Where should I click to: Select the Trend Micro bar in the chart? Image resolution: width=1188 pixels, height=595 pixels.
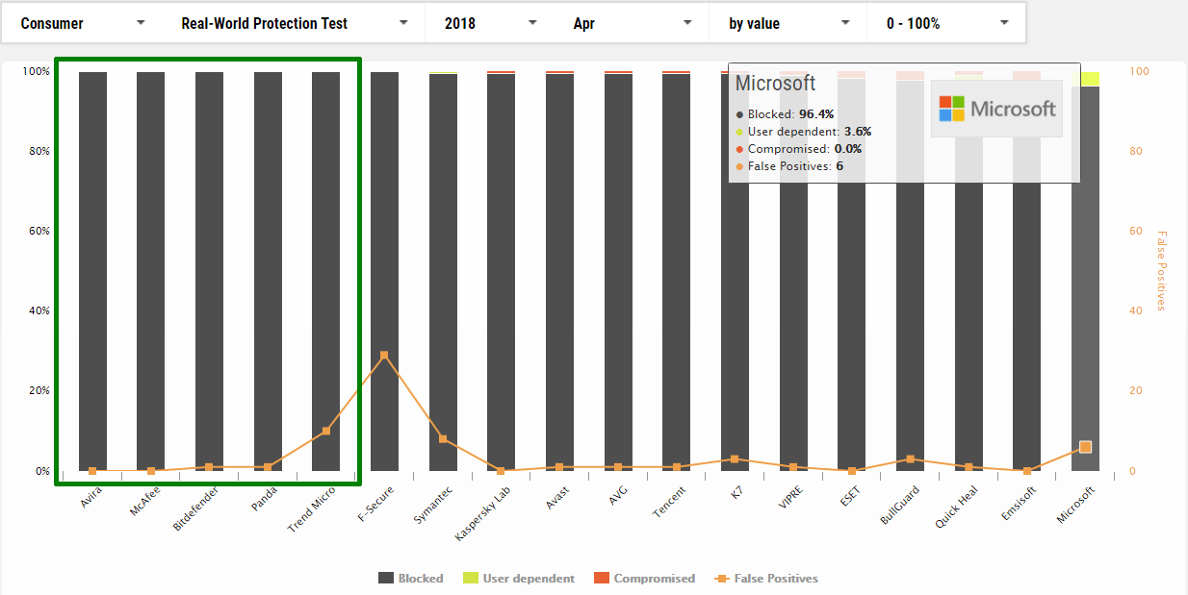pos(326,271)
